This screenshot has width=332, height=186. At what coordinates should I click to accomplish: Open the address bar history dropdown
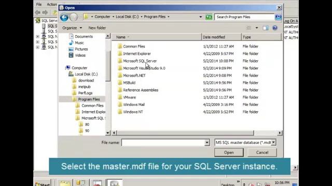201,17
